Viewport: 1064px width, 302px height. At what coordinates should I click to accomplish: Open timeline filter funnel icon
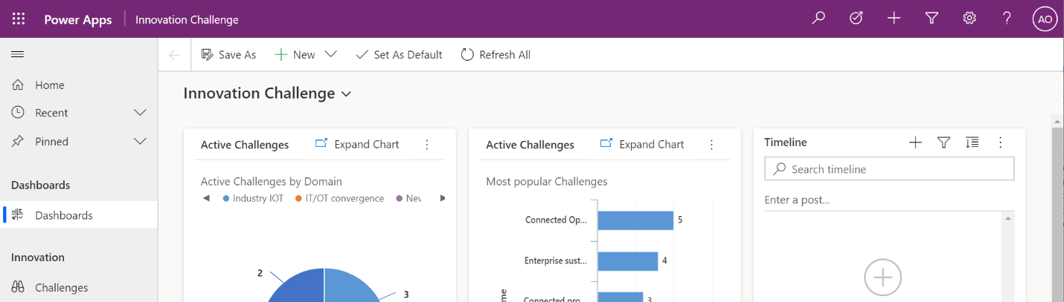943,142
